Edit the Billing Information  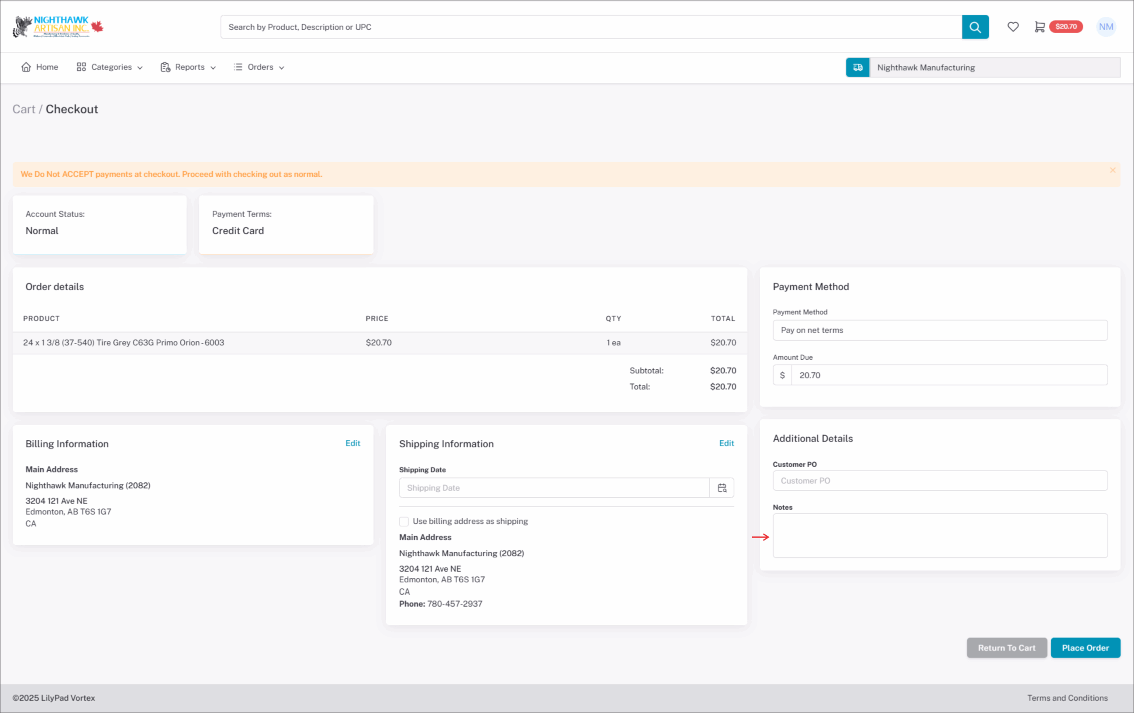[x=353, y=443]
